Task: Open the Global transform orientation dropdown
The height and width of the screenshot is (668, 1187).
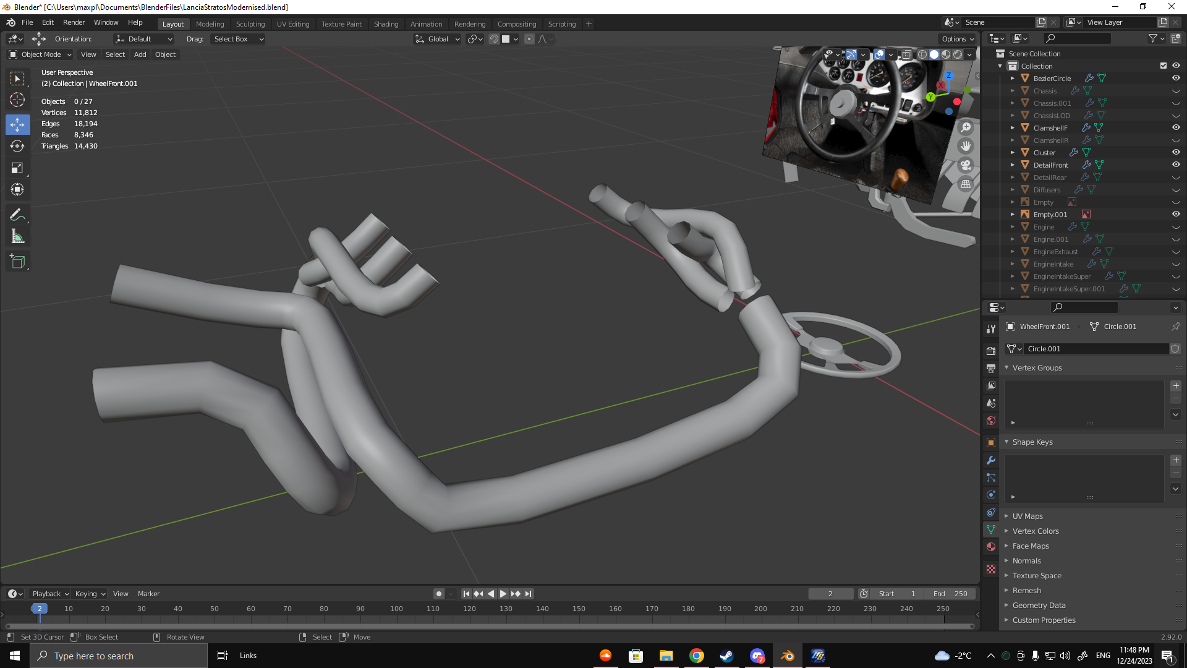Action: [438, 39]
